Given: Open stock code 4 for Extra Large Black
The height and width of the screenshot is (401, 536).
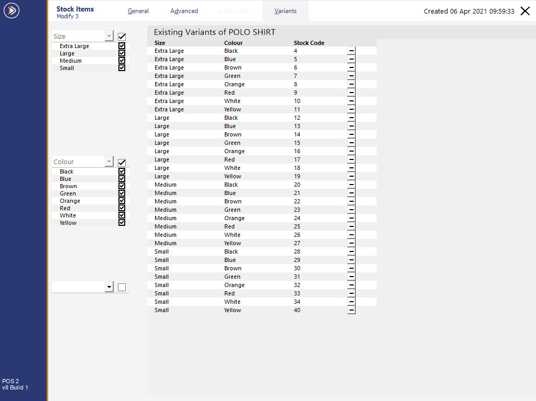Looking at the screenshot, I should pos(295,51).
